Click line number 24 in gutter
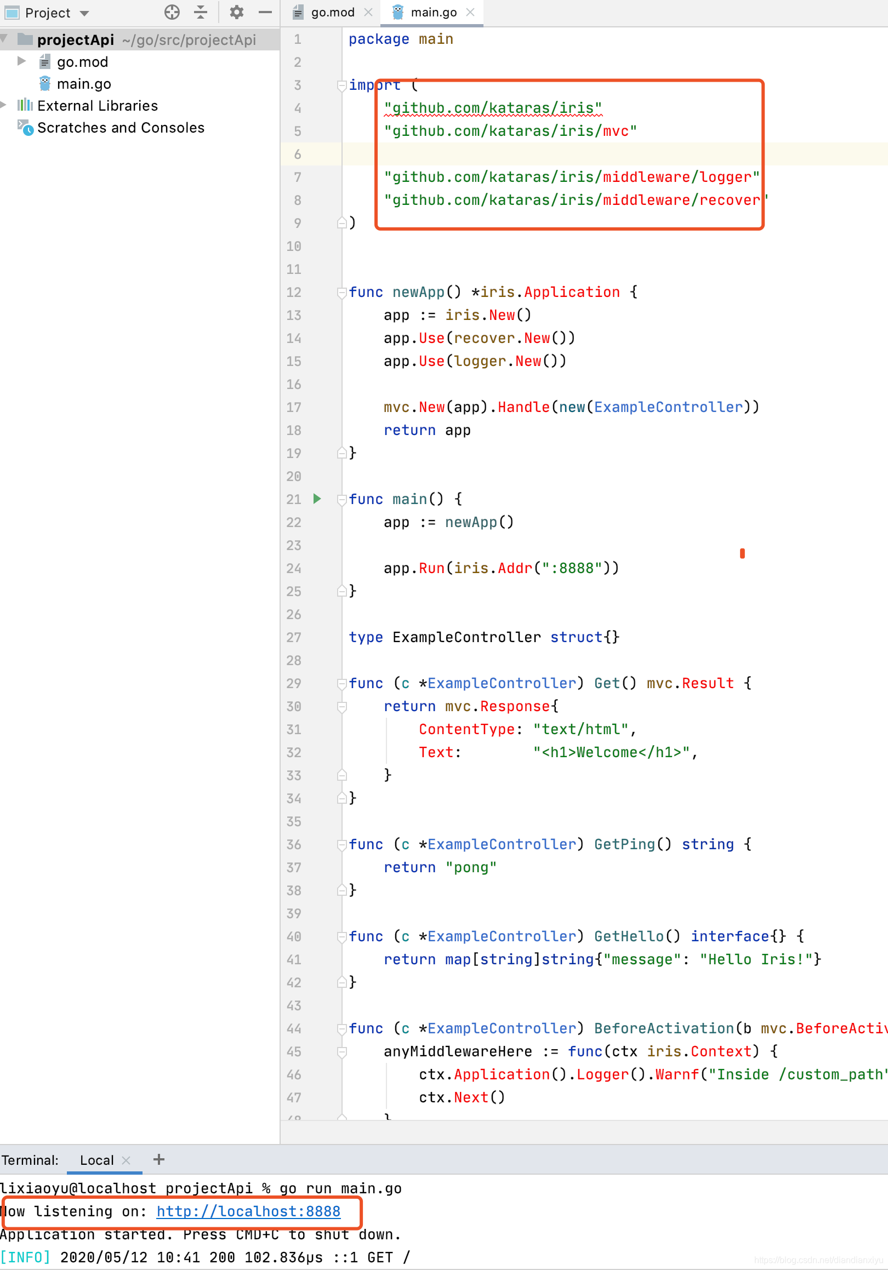Viewport: 888px width, 1270px height. tap(294, 569)
